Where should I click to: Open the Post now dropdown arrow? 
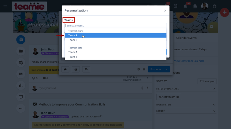click(167, 69)
